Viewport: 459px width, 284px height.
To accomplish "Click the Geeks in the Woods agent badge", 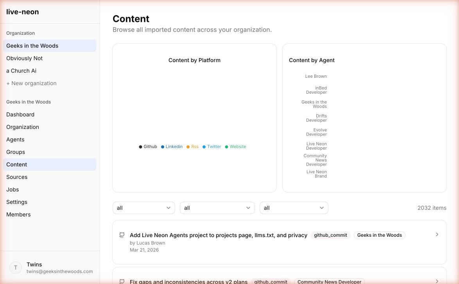I will coord(379,235).
